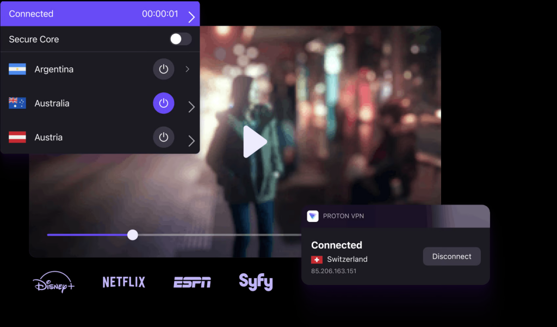Enable the Secure Core toggle
The image size is (557, 327).
[180, 39]
